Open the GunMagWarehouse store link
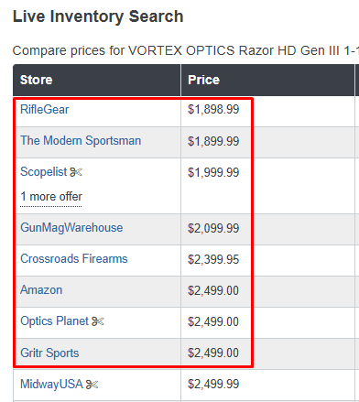This screenshot has height=402, width=359. point(71,228)
